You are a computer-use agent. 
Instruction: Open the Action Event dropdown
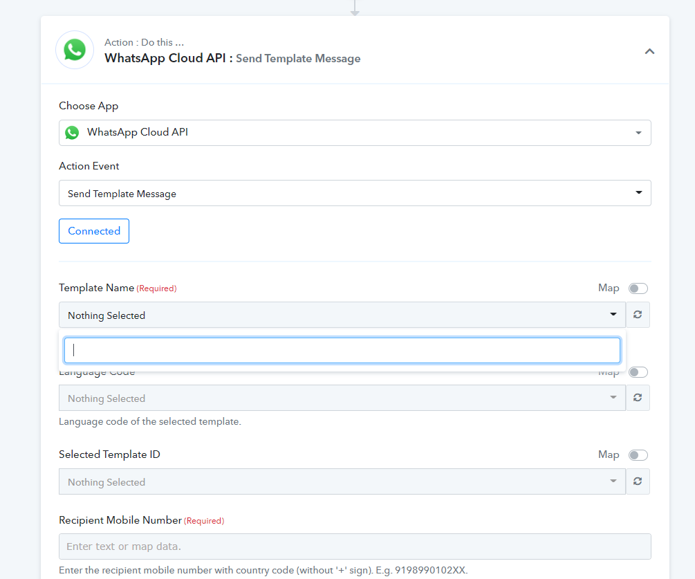pyautogui.click(x=355, y=193)
